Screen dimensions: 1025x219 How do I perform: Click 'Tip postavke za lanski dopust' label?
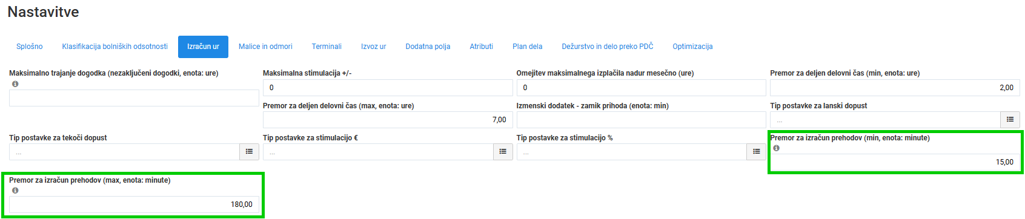pyautogui.click(x=818, y=106)
